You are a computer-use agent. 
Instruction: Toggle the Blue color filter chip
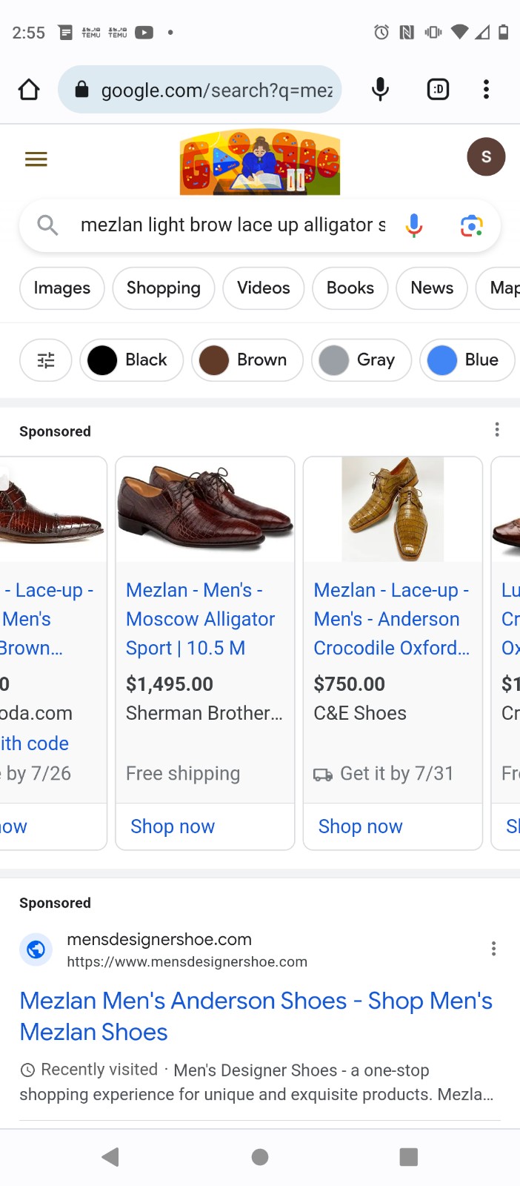coord(467,360)
